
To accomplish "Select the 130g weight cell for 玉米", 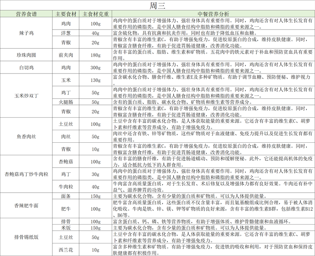I will [x=95, y=81].
